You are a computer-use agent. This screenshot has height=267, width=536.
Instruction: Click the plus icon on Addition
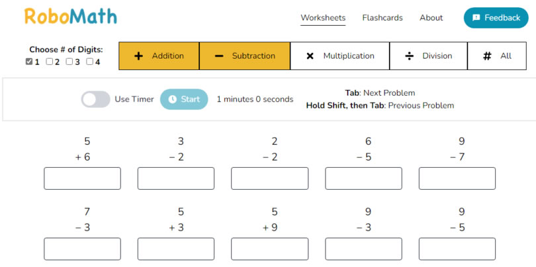click(138, 56)
